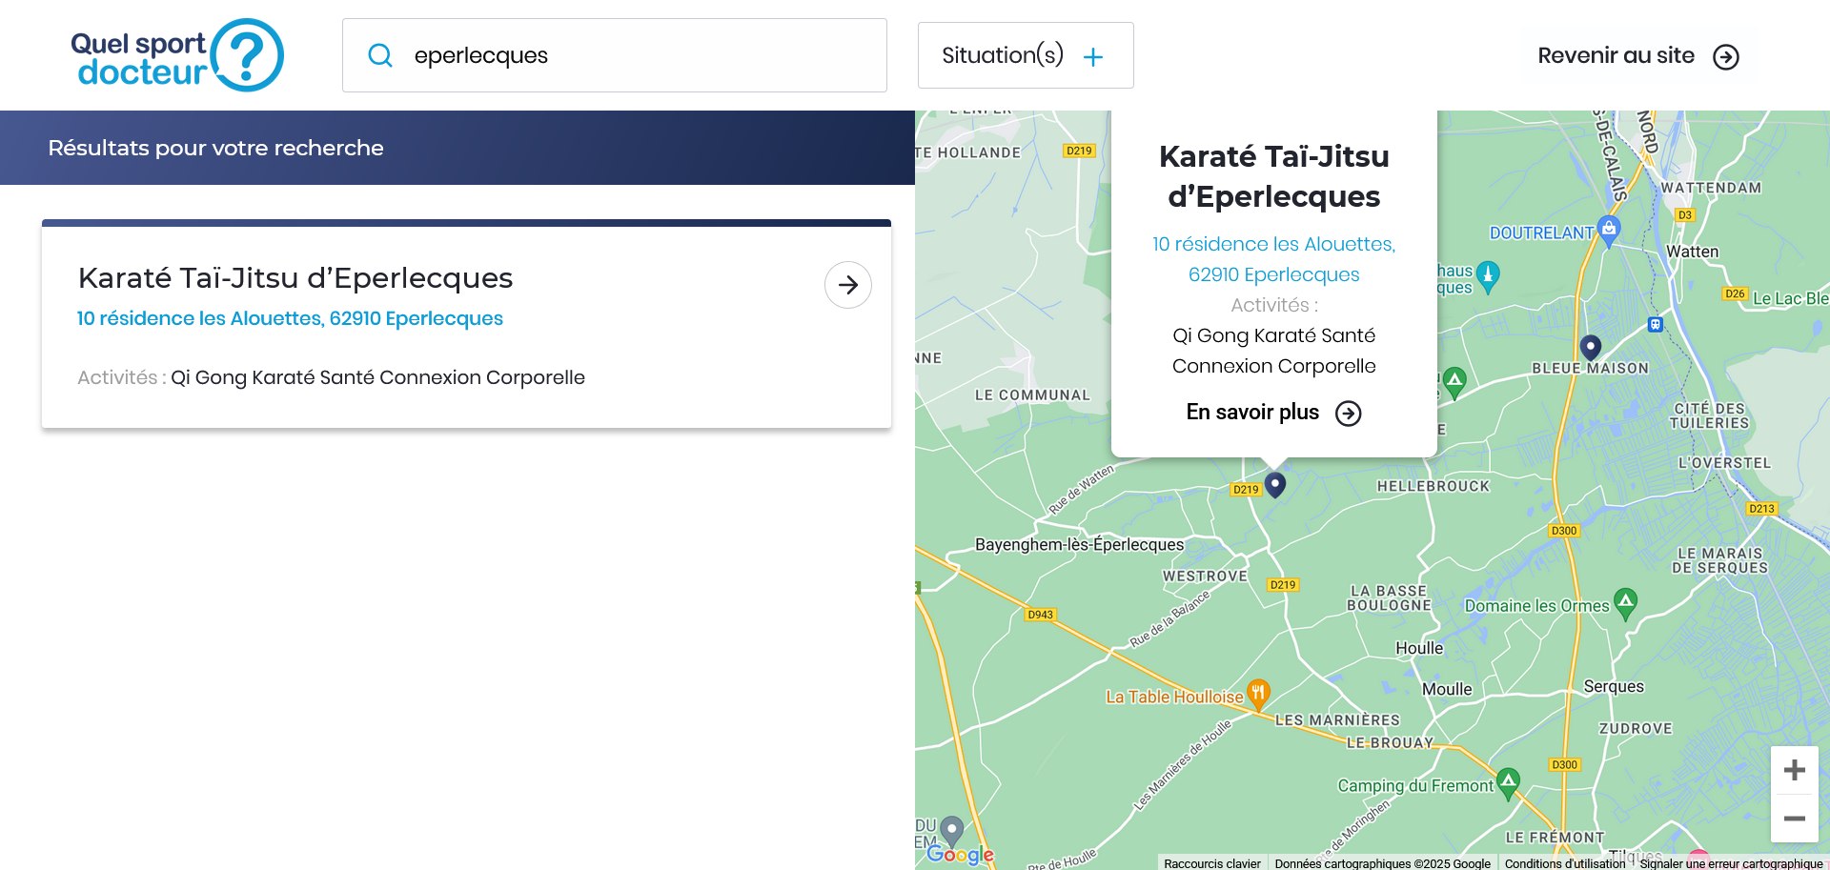Focus the search field containing eperlecques
The height and width of the screenshot is (870, 1830).
[x=615, y=55]
